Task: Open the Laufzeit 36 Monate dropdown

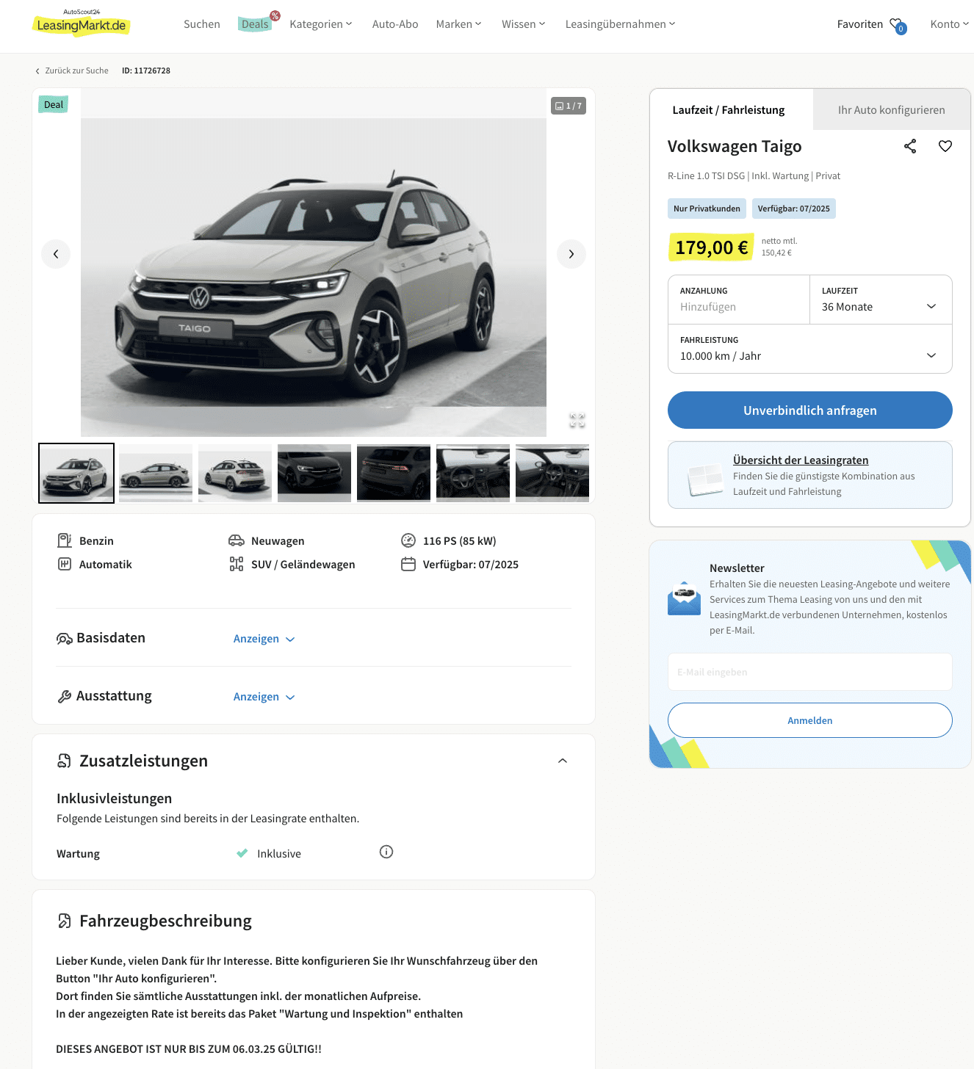Action: point(880,300)
